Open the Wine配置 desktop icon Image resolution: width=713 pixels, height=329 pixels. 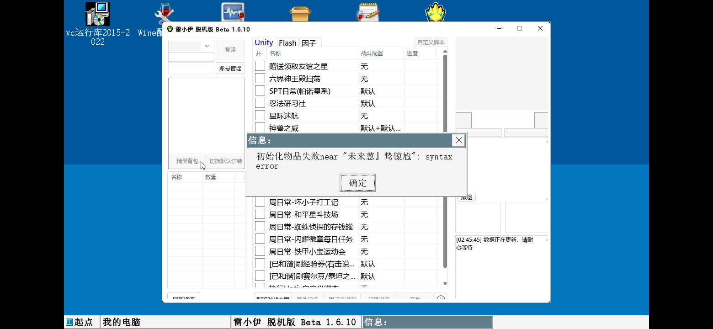[x=164, y=12]
